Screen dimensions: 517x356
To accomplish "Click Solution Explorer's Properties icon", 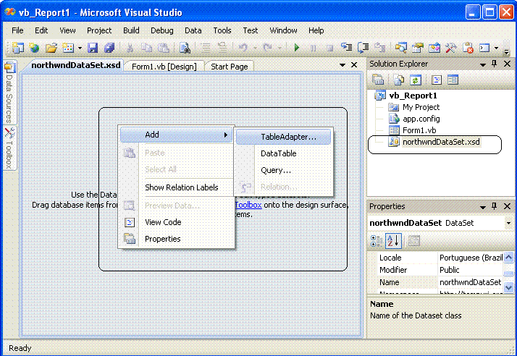I will click(x=378, y=80).
